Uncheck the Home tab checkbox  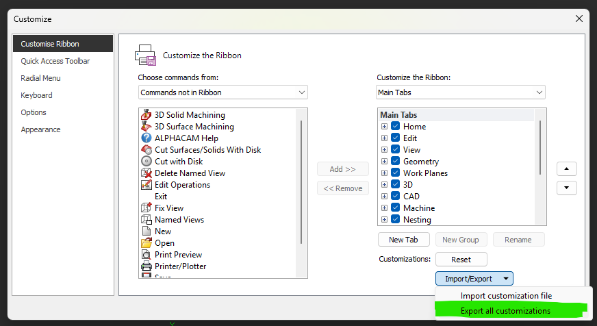396,127
